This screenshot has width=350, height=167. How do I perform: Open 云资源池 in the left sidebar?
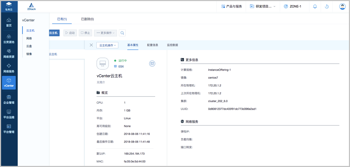click(9, 39)
